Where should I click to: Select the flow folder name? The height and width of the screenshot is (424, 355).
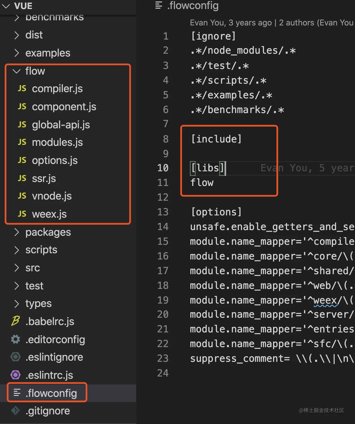click(35, 71)
